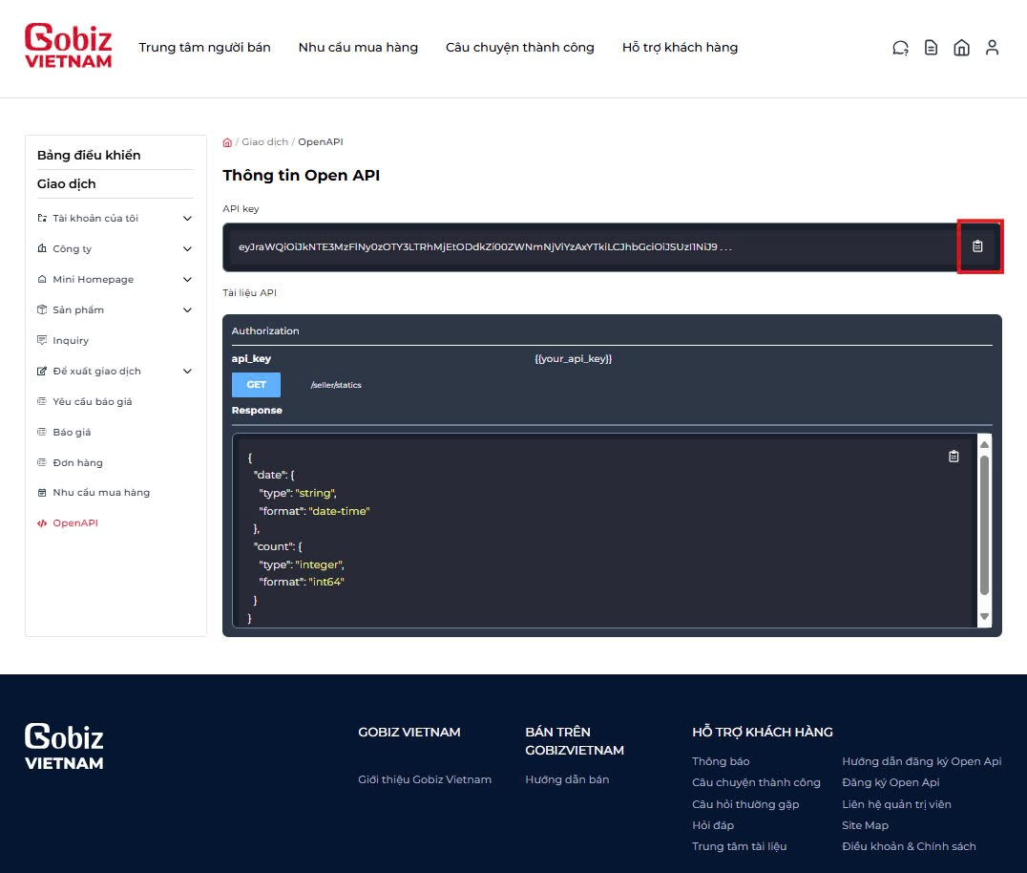Open the home icon in the header
Screen dimensions: 1027x873
pyautogui.click(x=961, y=47)
